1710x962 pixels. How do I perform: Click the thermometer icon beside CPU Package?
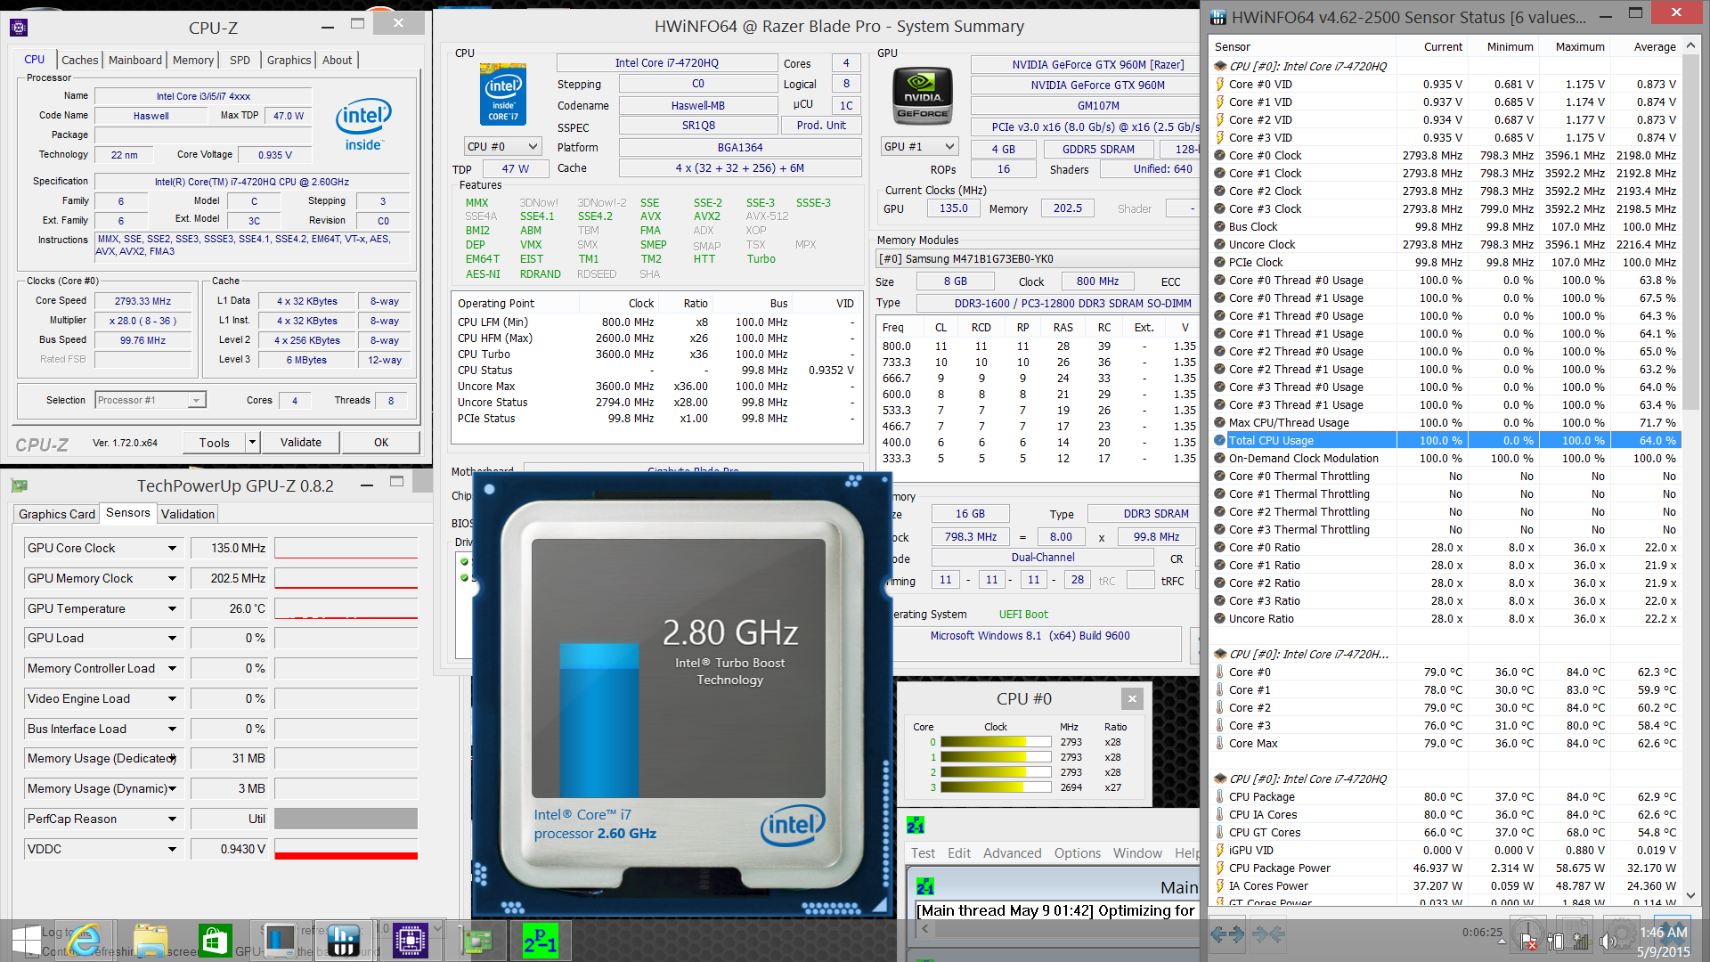click(1220, 797)
